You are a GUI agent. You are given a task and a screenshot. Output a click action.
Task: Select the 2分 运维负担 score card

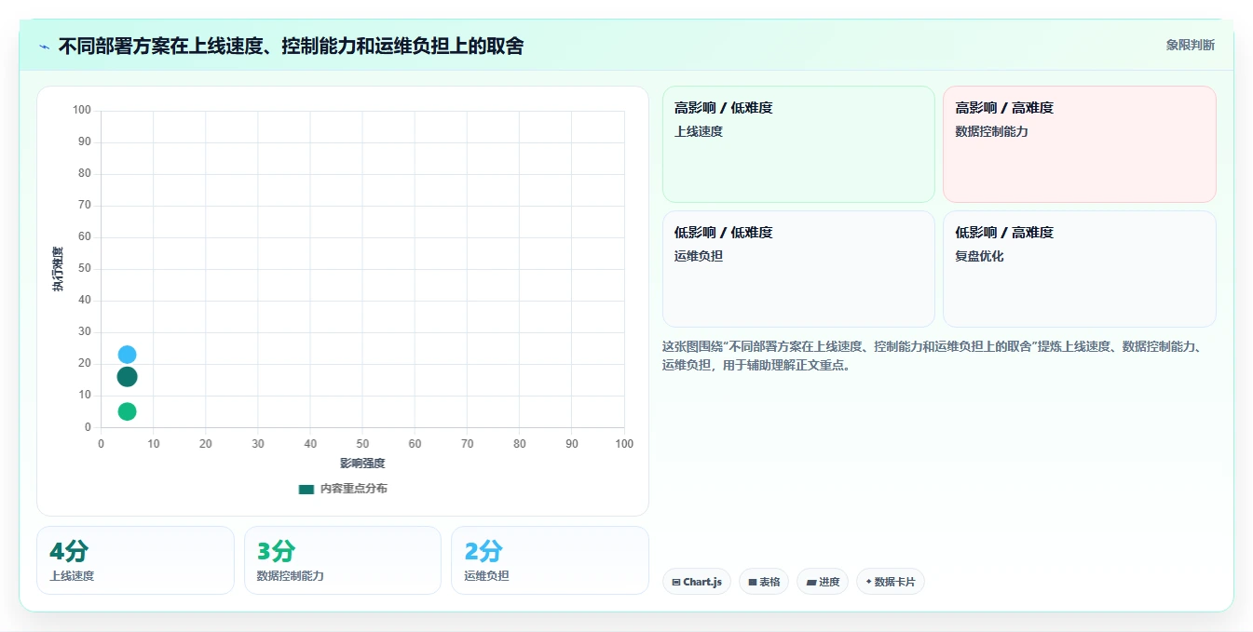[550, 560]
